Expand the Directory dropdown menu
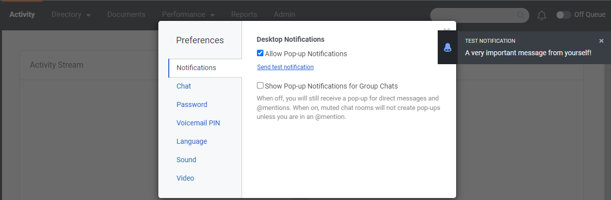611x200 pixels. pos(71,15)
